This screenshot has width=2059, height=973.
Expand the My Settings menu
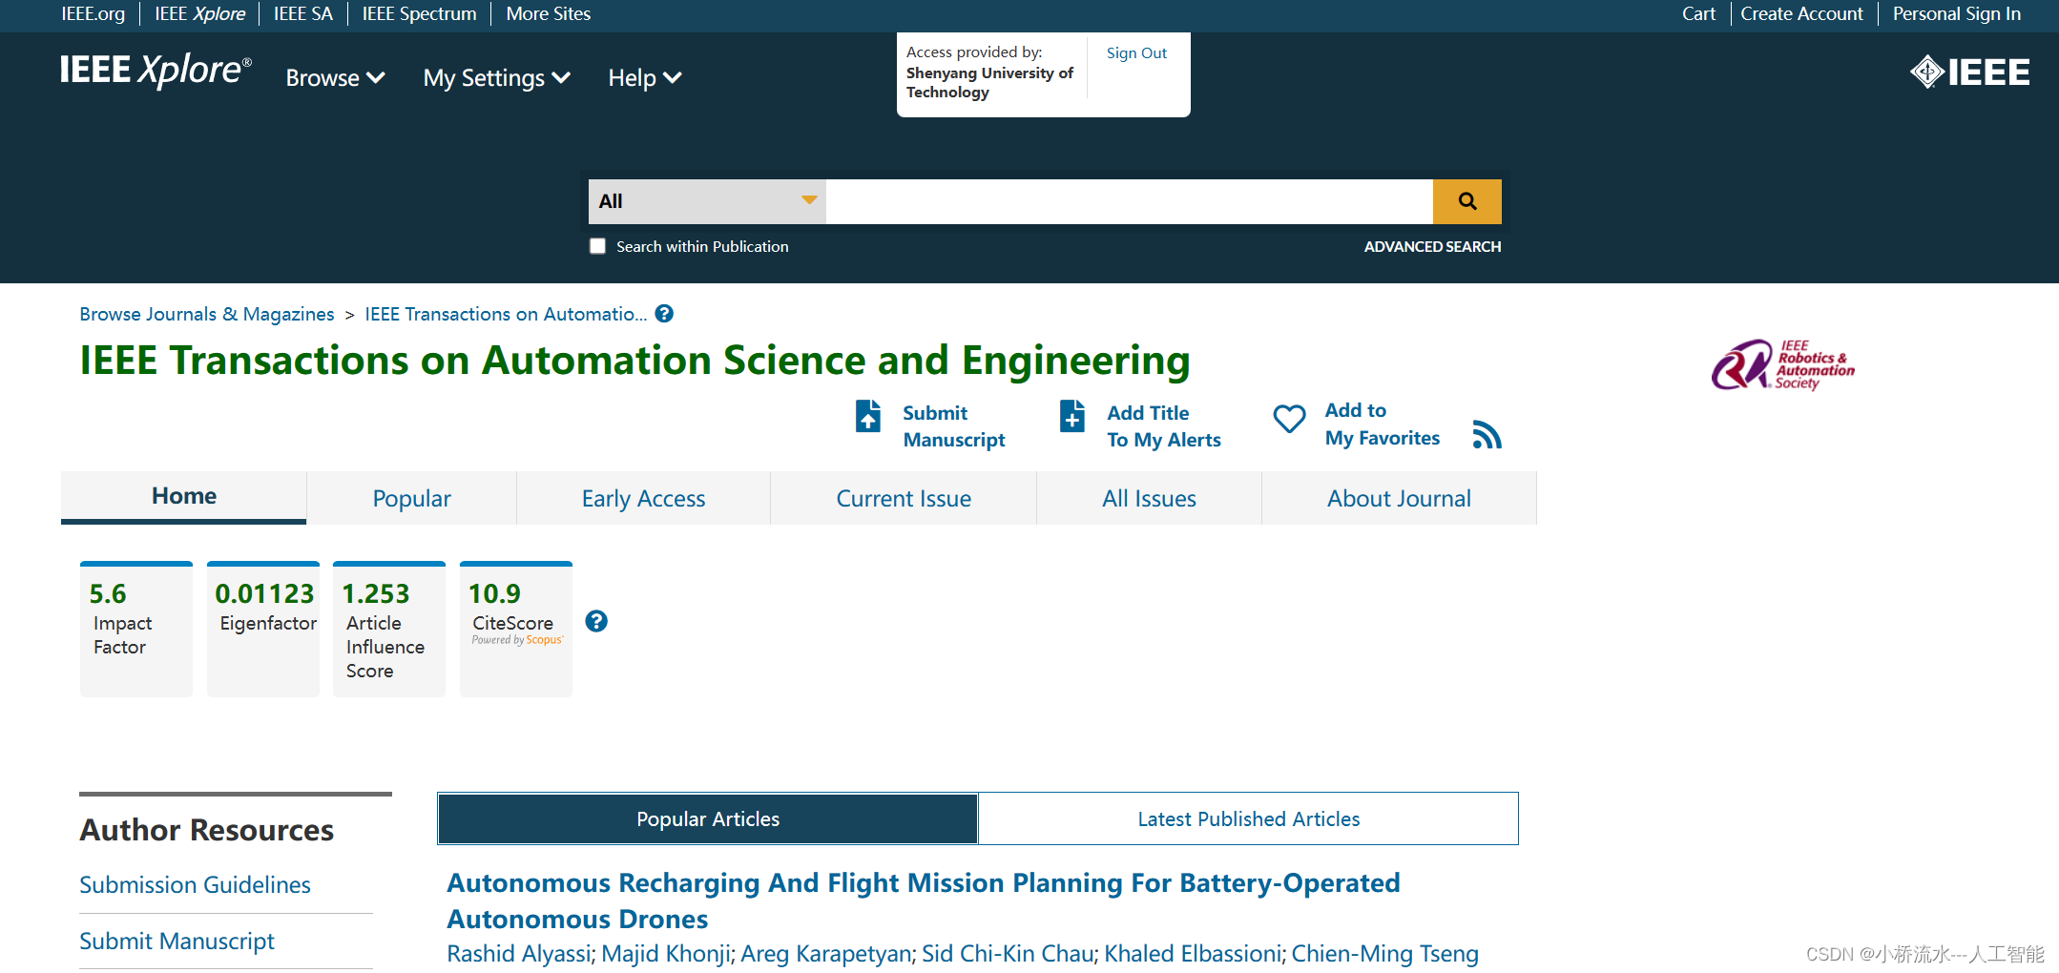[496, 78]
